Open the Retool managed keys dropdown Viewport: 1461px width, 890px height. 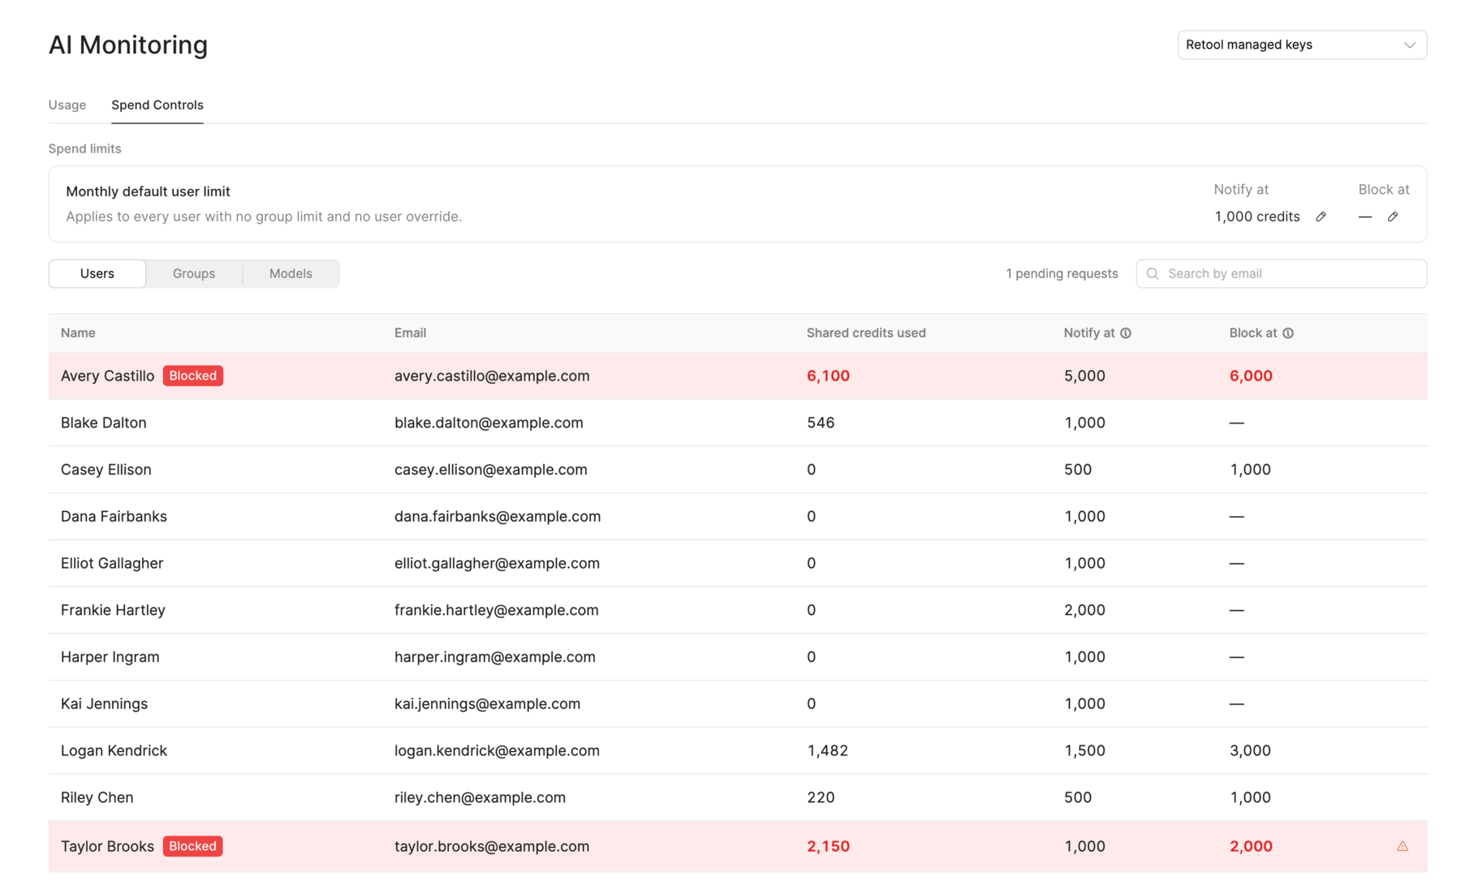click(x=1302, y=45)
